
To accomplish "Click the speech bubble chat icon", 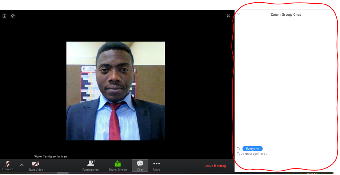I will point(140,163).
